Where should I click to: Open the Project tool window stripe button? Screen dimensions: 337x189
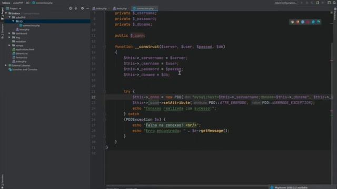[x=2, y=14]
